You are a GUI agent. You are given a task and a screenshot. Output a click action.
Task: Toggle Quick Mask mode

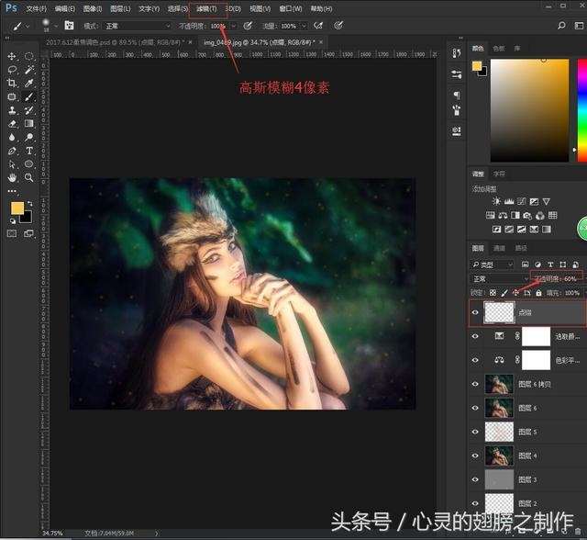click(x=12, y=234)
